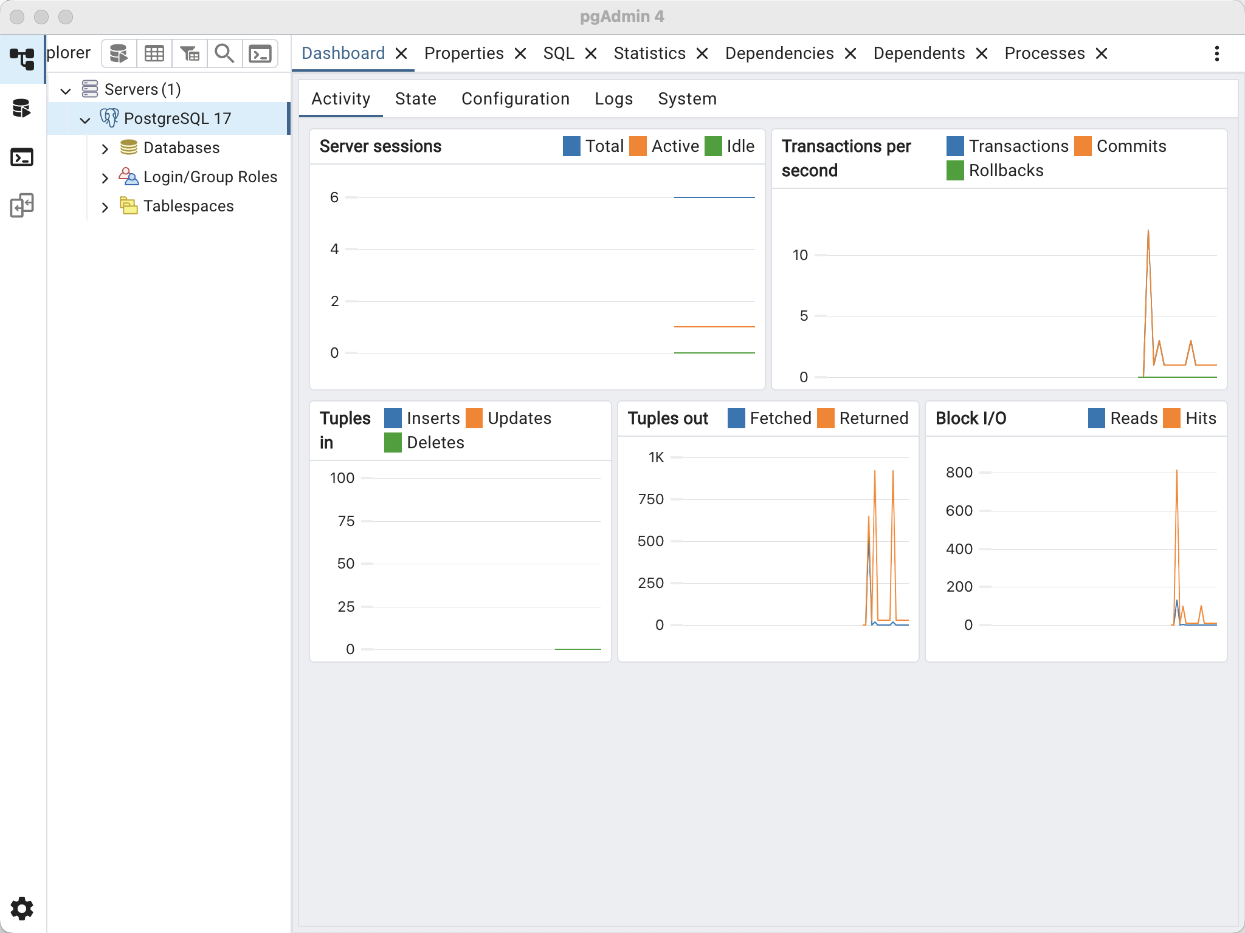Open Schema Diff workspace in sidebar
The height and width of the screenshot is (933, 1245).
pos(22,206)
